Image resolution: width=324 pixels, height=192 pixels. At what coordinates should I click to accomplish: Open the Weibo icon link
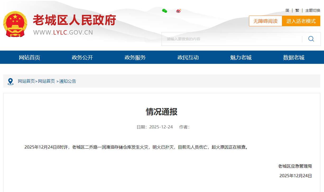(x=179, y=11)
